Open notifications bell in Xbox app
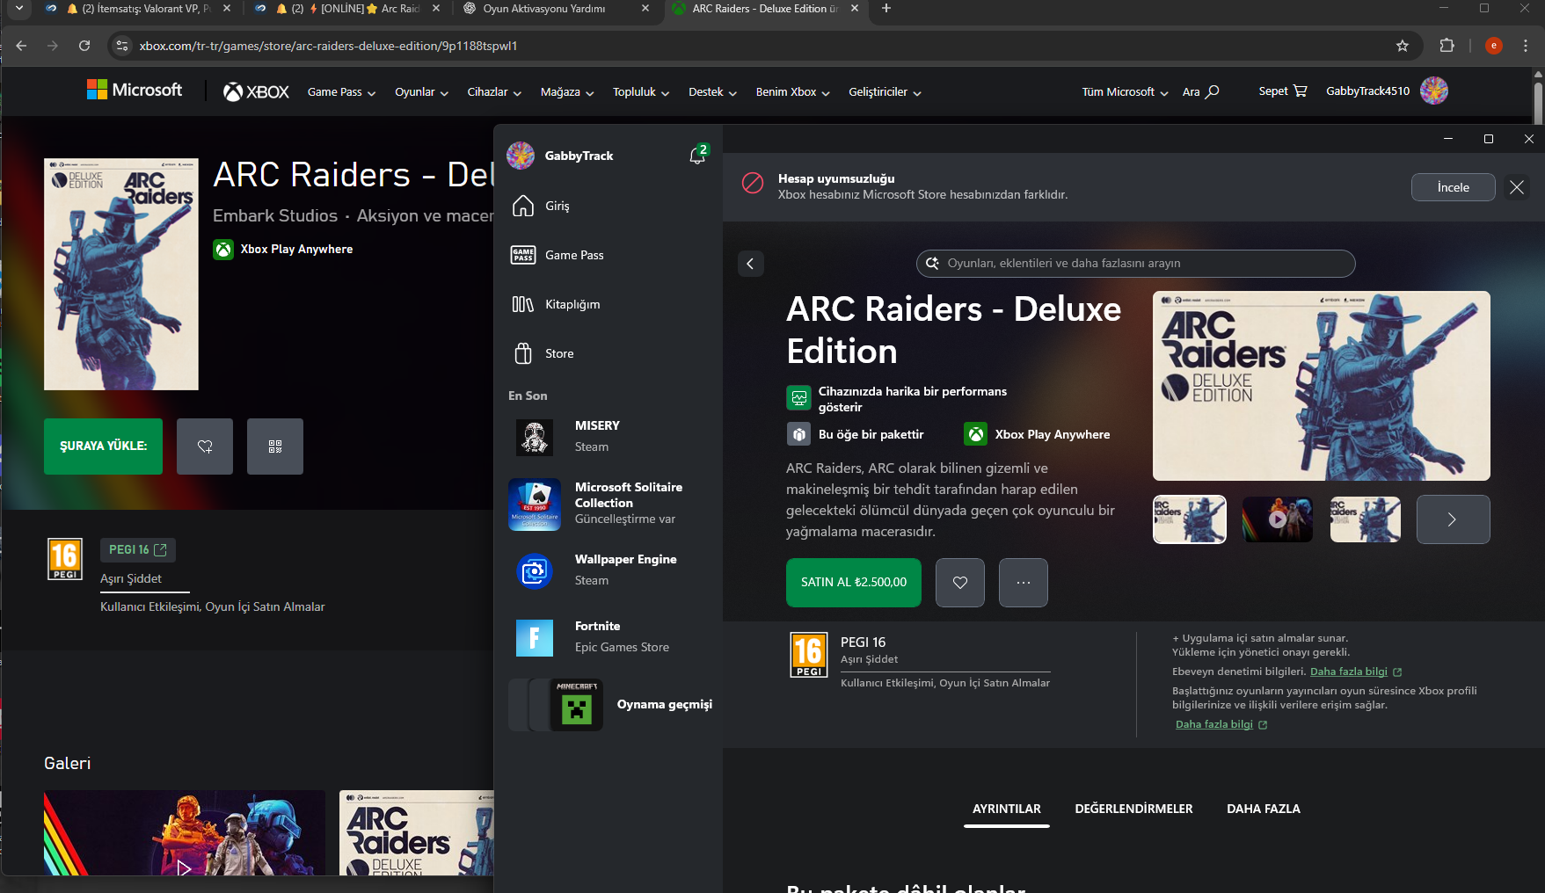1545x893 pixels. pyautogui.click(x=698, y=156)
